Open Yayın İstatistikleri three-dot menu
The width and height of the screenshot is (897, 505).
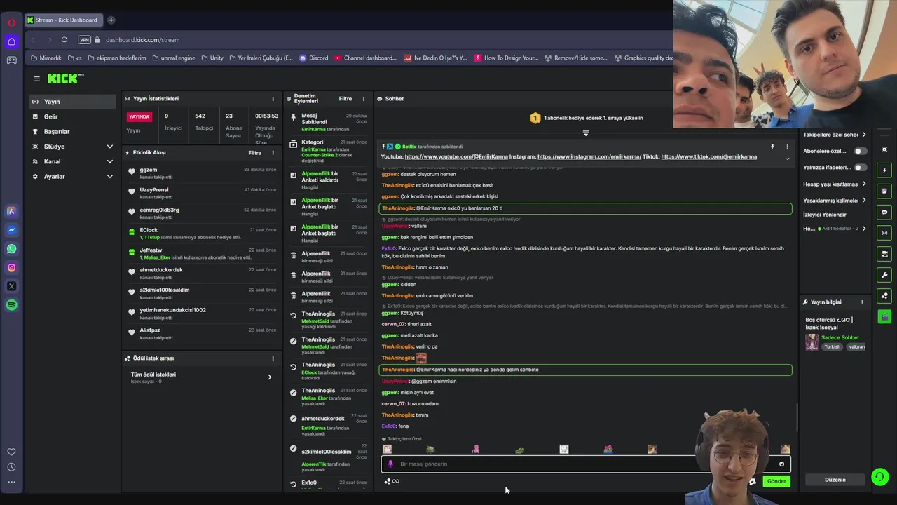click(273, 99)
